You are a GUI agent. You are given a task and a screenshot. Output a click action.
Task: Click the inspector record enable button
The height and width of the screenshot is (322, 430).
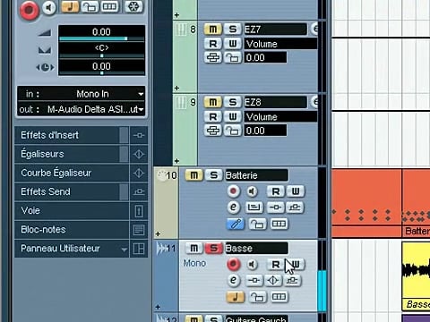coord(29,10)
